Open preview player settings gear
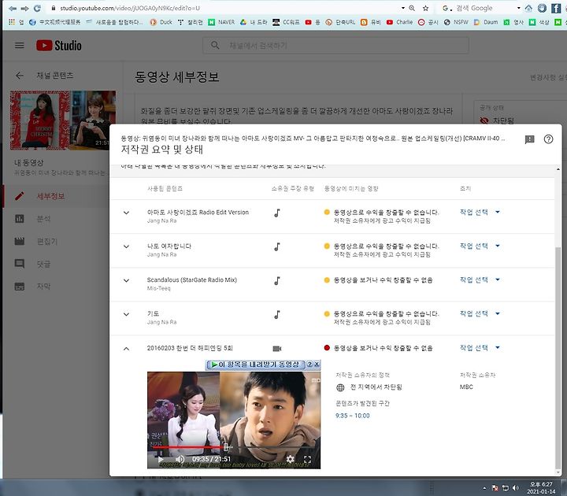 (290, 459)
